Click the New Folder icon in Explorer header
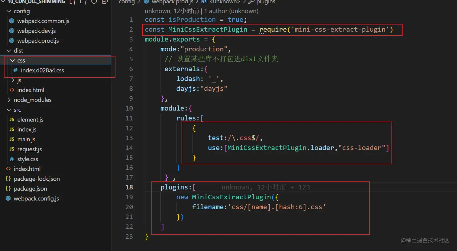Screen dimensions: 457x251 83,2
